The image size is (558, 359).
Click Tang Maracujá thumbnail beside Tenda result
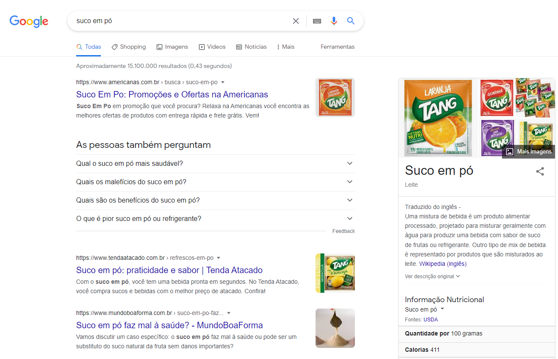335,273
